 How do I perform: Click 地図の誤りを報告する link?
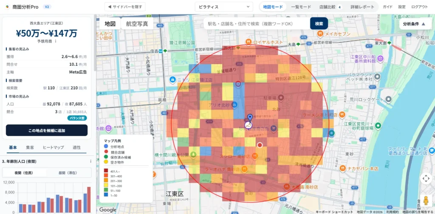pyautogui.click(x=418, y=212)
